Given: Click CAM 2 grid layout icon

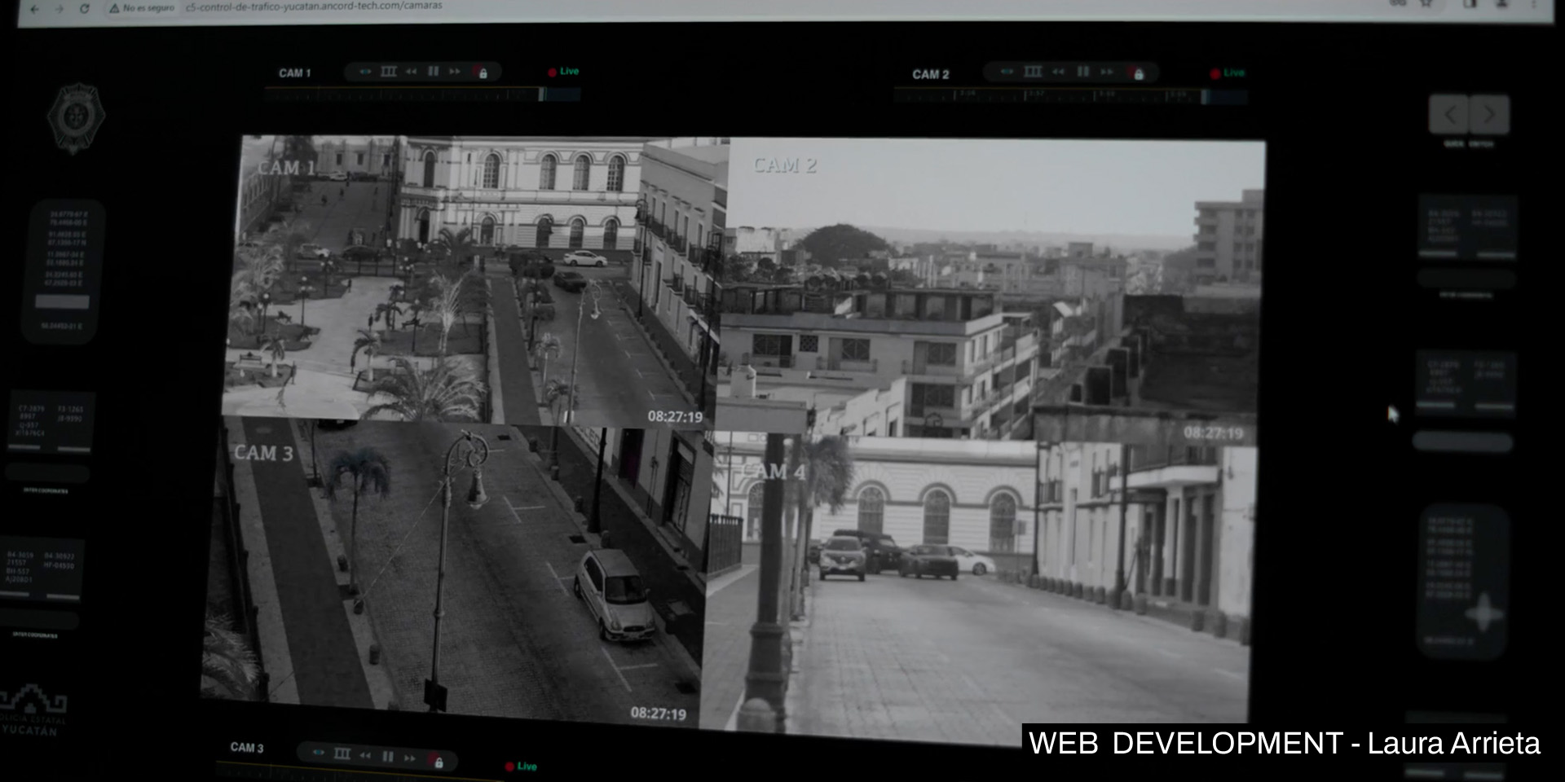Looking at the screenshot, I should coord(1033,72).
